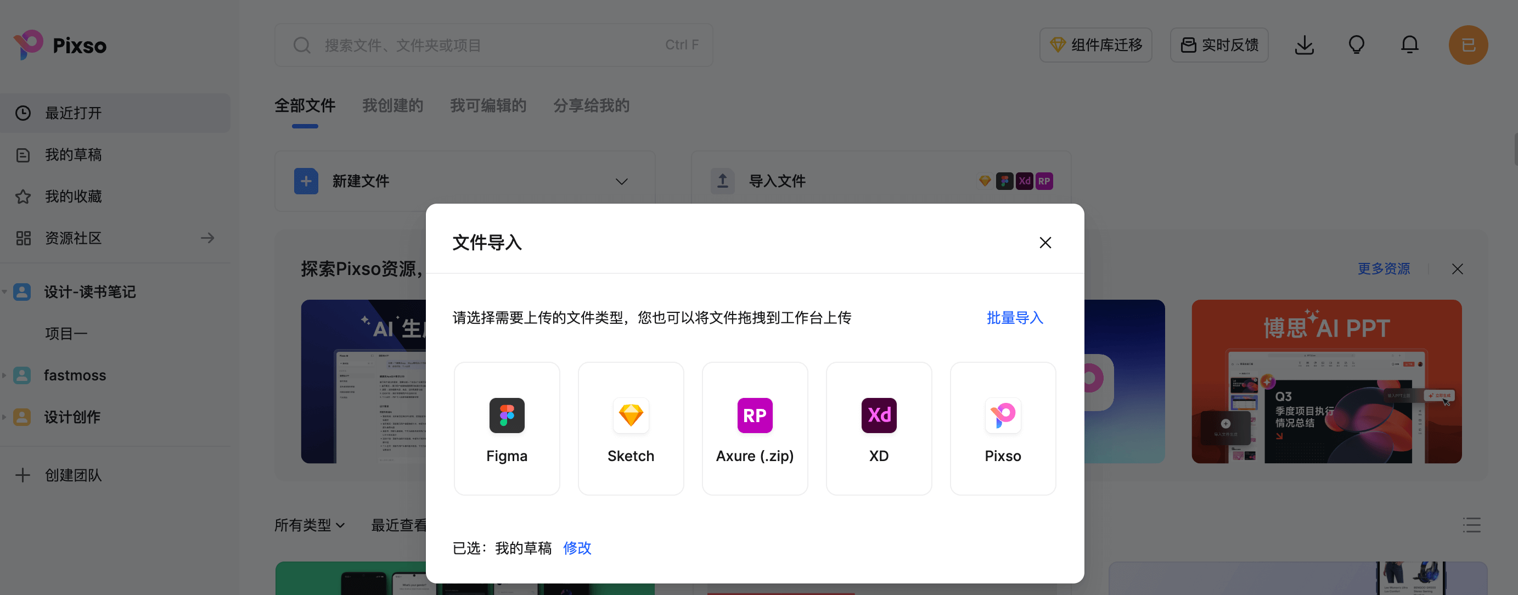Choose Sketch import option
This screenshot has height=595, width=1518.
[x=631, y=428]
